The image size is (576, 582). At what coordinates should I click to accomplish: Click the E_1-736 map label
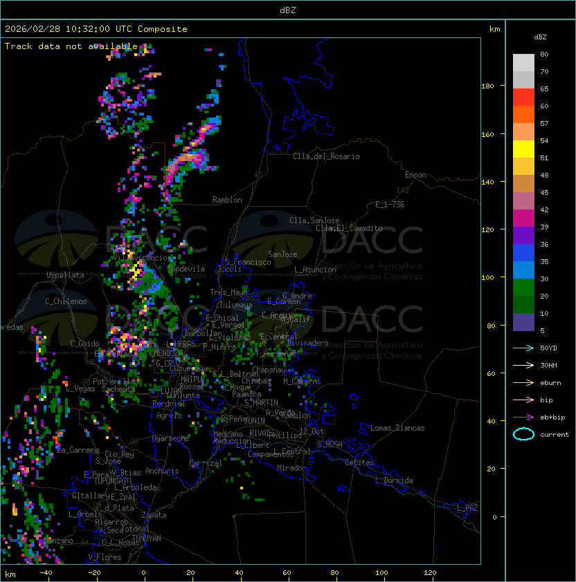coord(390,205)
